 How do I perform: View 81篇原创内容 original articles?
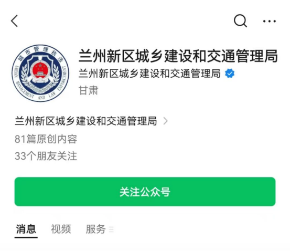coord(46,139)
